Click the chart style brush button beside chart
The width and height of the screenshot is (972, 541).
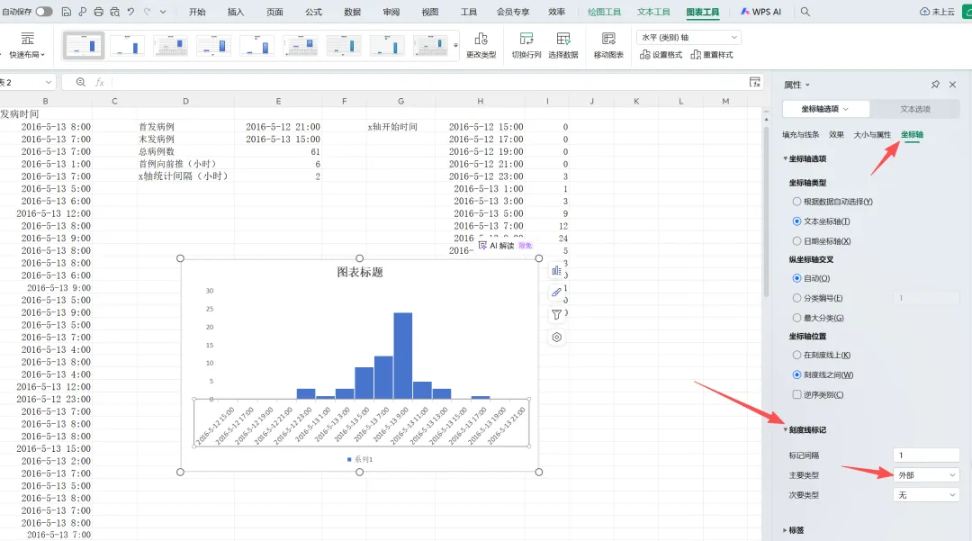tap(557, 293)
